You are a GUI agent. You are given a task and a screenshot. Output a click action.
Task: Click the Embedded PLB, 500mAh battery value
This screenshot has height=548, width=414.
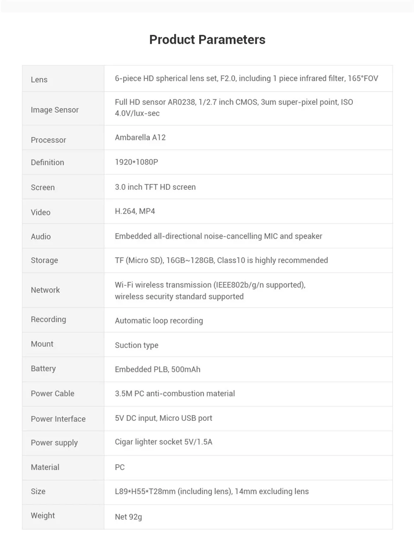point(157,369)
